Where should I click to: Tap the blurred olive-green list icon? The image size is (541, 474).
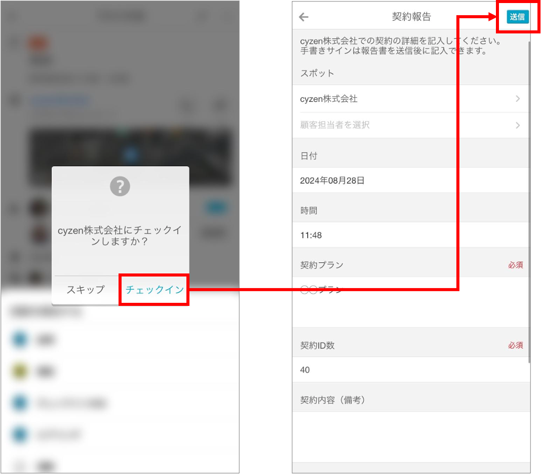coord(20,371)
